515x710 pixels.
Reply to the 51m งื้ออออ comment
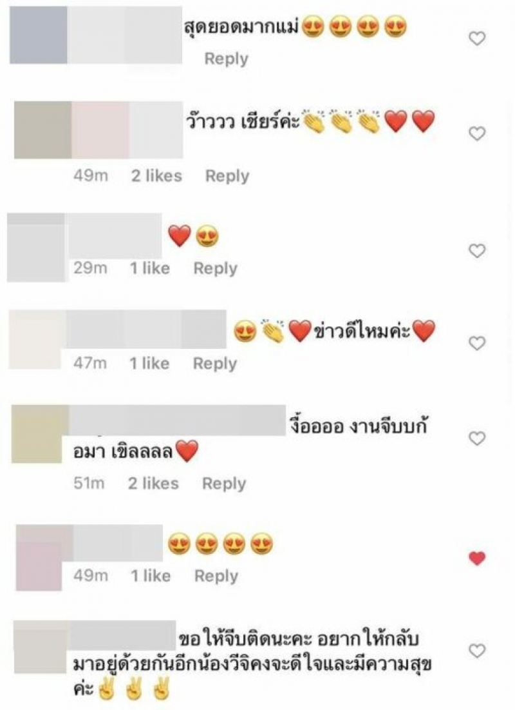[224, 483]
